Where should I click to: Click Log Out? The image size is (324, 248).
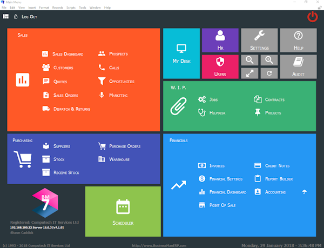(29, 17)
